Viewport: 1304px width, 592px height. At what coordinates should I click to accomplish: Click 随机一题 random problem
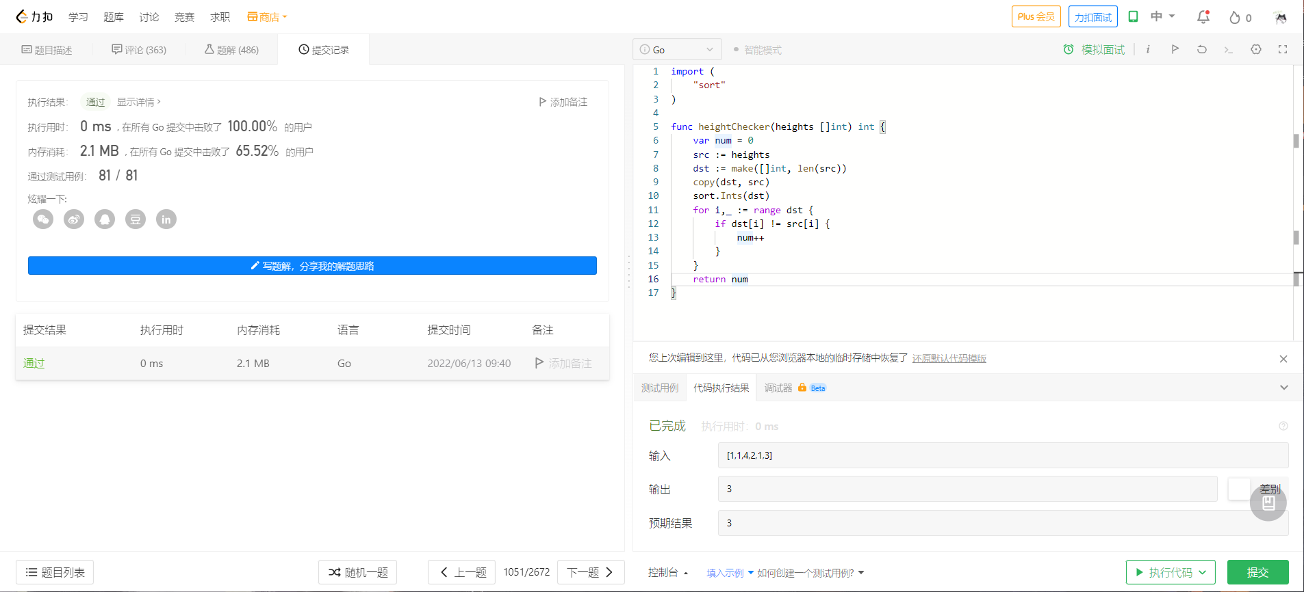[357, 572]
